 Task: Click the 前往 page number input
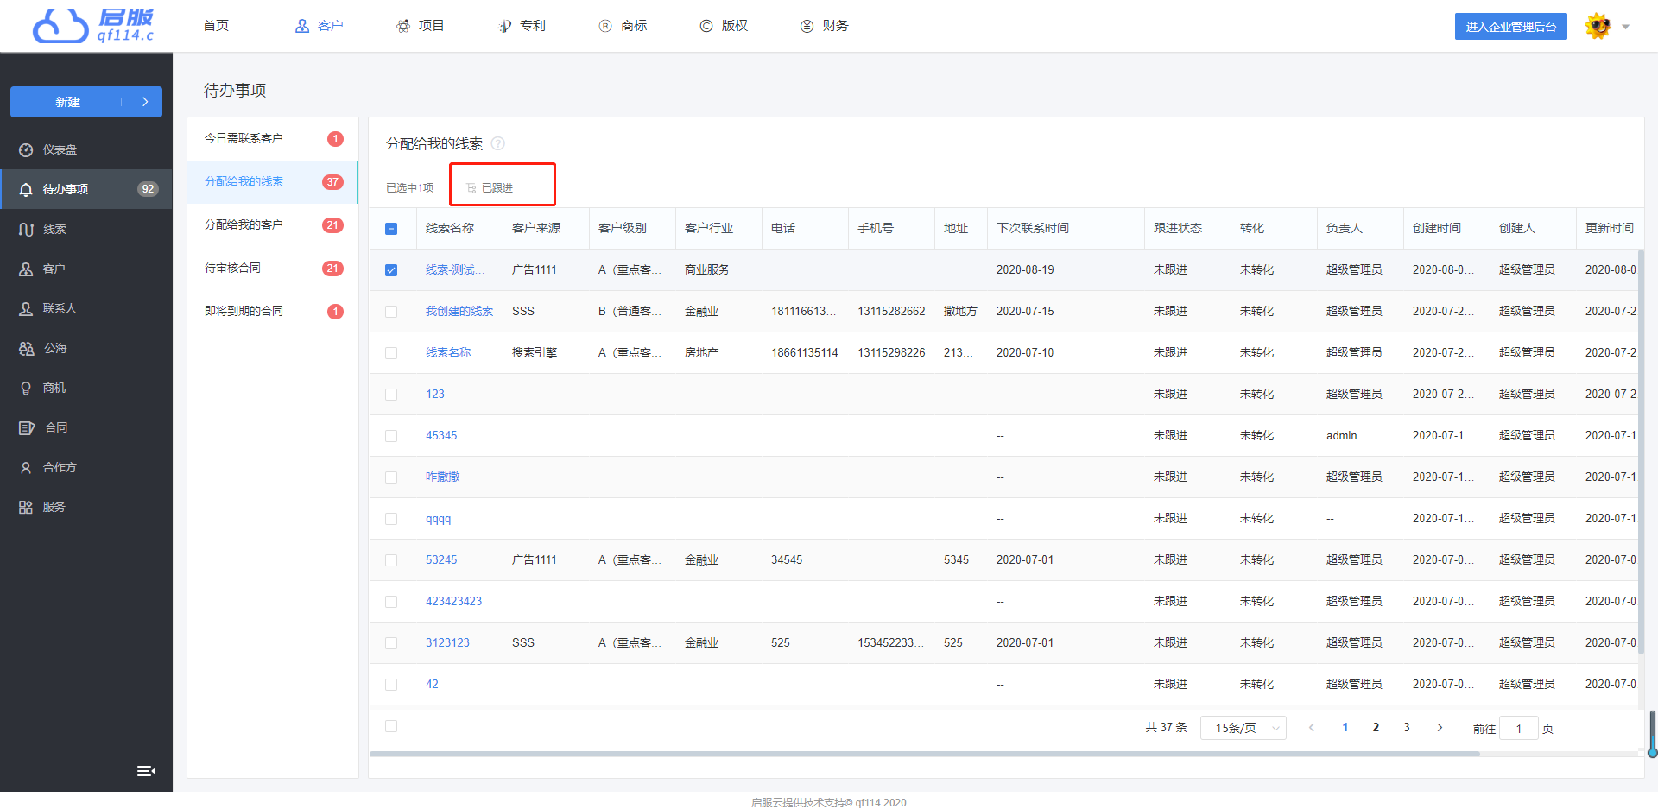tap(1519, 729)
